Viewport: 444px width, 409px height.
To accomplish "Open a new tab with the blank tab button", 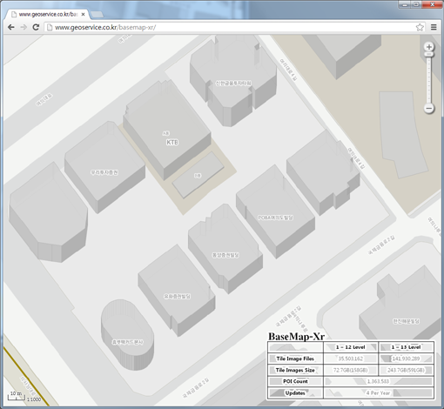I will [97, 15].
